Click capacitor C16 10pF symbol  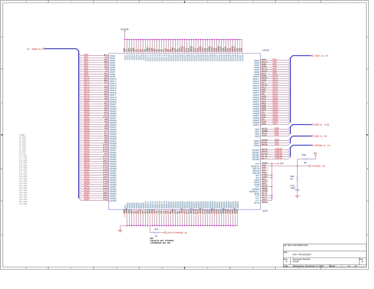[x=297, y=189]
